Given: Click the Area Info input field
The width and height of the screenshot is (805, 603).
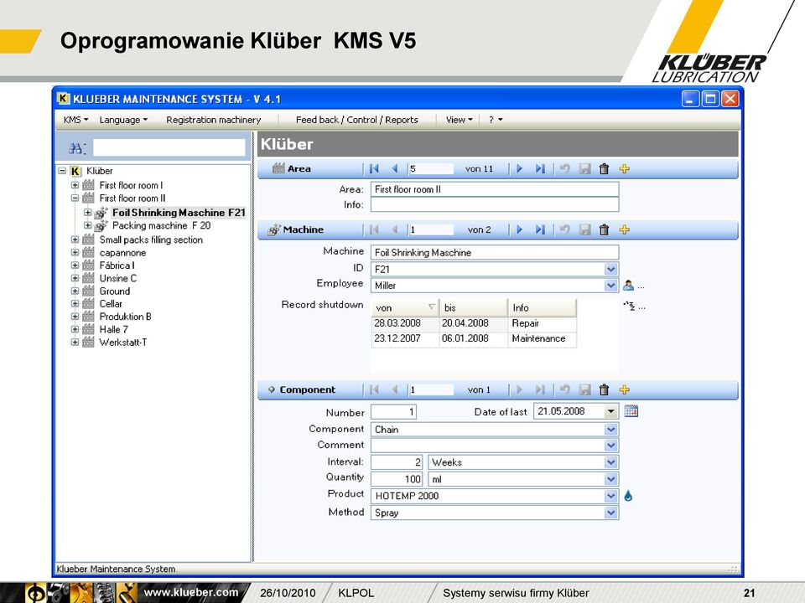Looking at the screenshot, I should [x=495, y=204].
